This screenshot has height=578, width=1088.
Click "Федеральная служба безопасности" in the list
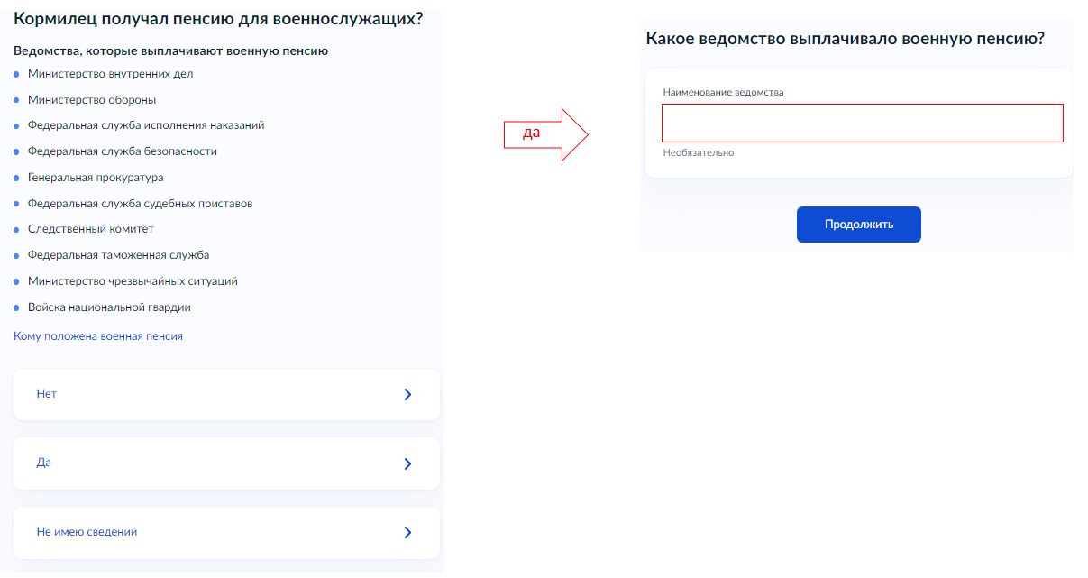coord(122,151)
